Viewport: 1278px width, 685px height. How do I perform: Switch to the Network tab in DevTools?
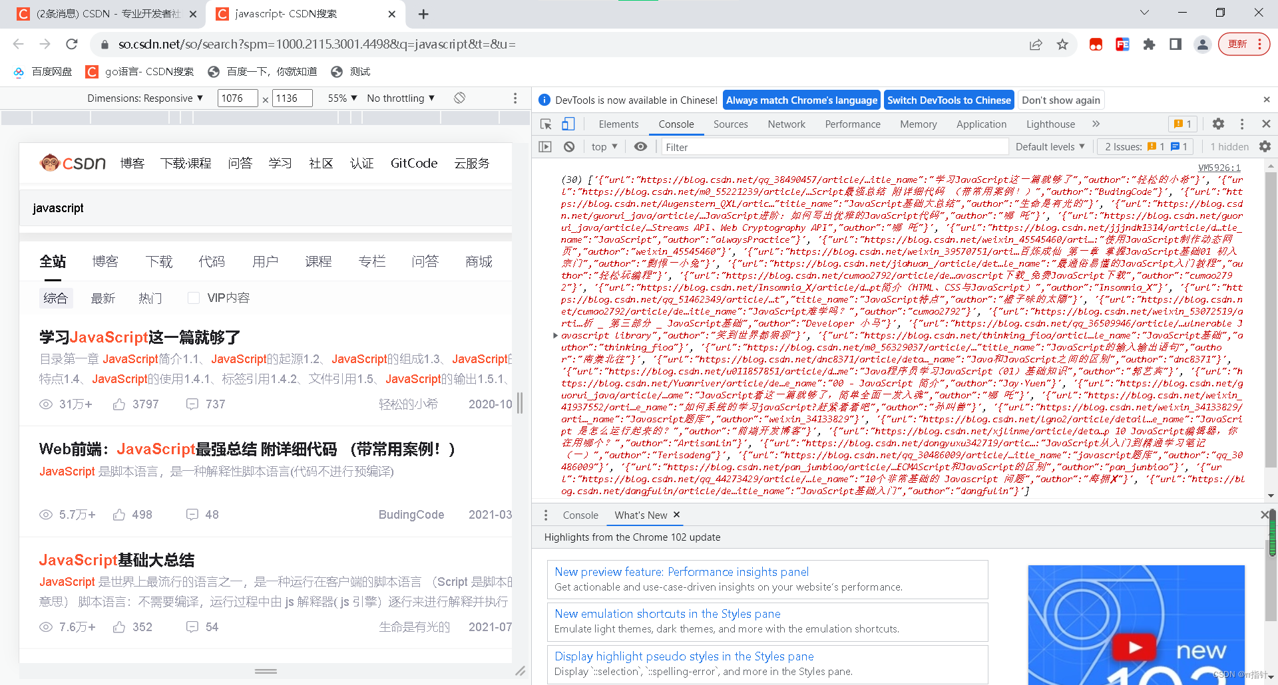click(x=786, y=124)
